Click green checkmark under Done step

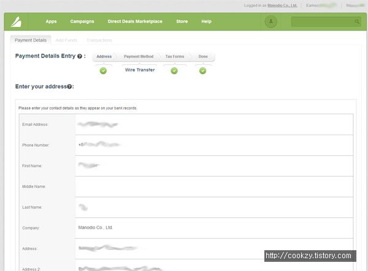click(203, 71)
